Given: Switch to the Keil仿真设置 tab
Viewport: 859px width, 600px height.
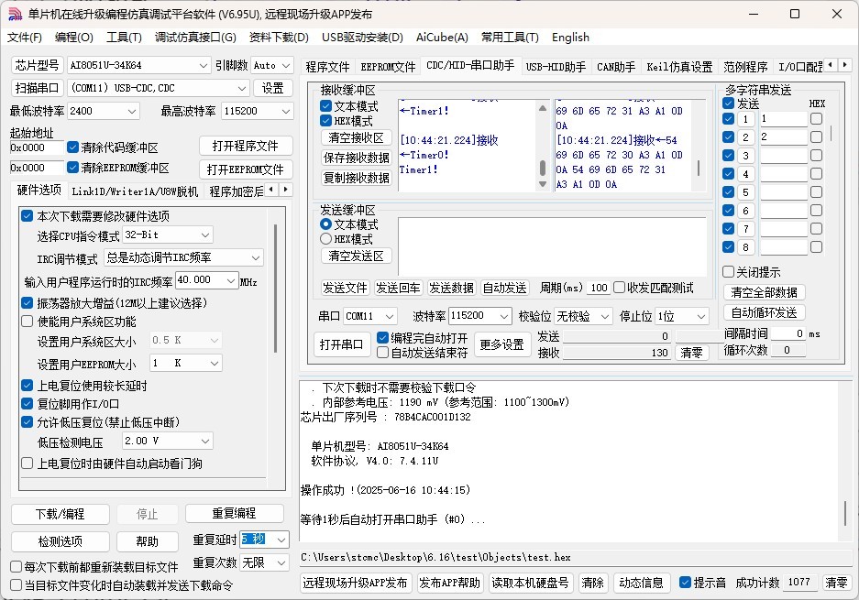Looking at the screenshot, I should [x=679, y=67].
